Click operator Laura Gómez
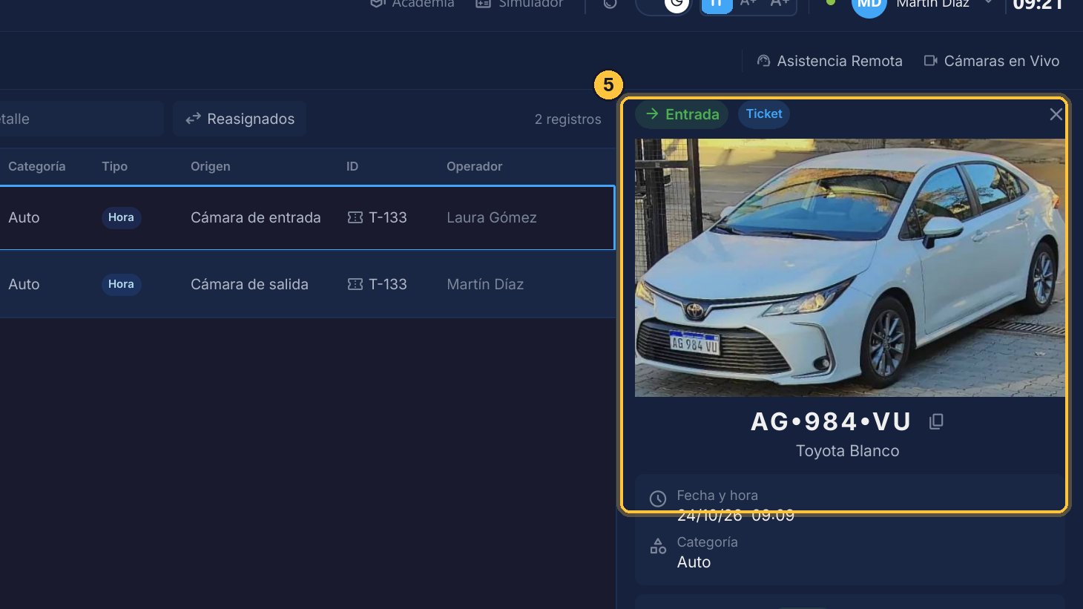 point(492,217)
